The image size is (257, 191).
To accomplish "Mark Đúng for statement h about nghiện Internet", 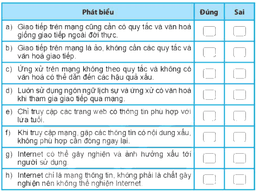I will (x=209, y=179).
